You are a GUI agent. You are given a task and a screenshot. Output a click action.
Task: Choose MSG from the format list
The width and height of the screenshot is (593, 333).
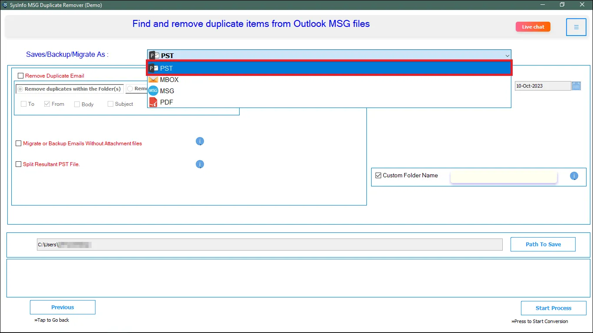[329, 91]
